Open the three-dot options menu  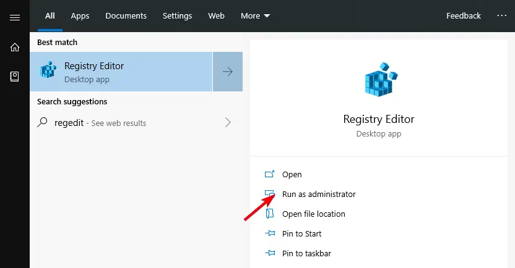tap(501, 15)
